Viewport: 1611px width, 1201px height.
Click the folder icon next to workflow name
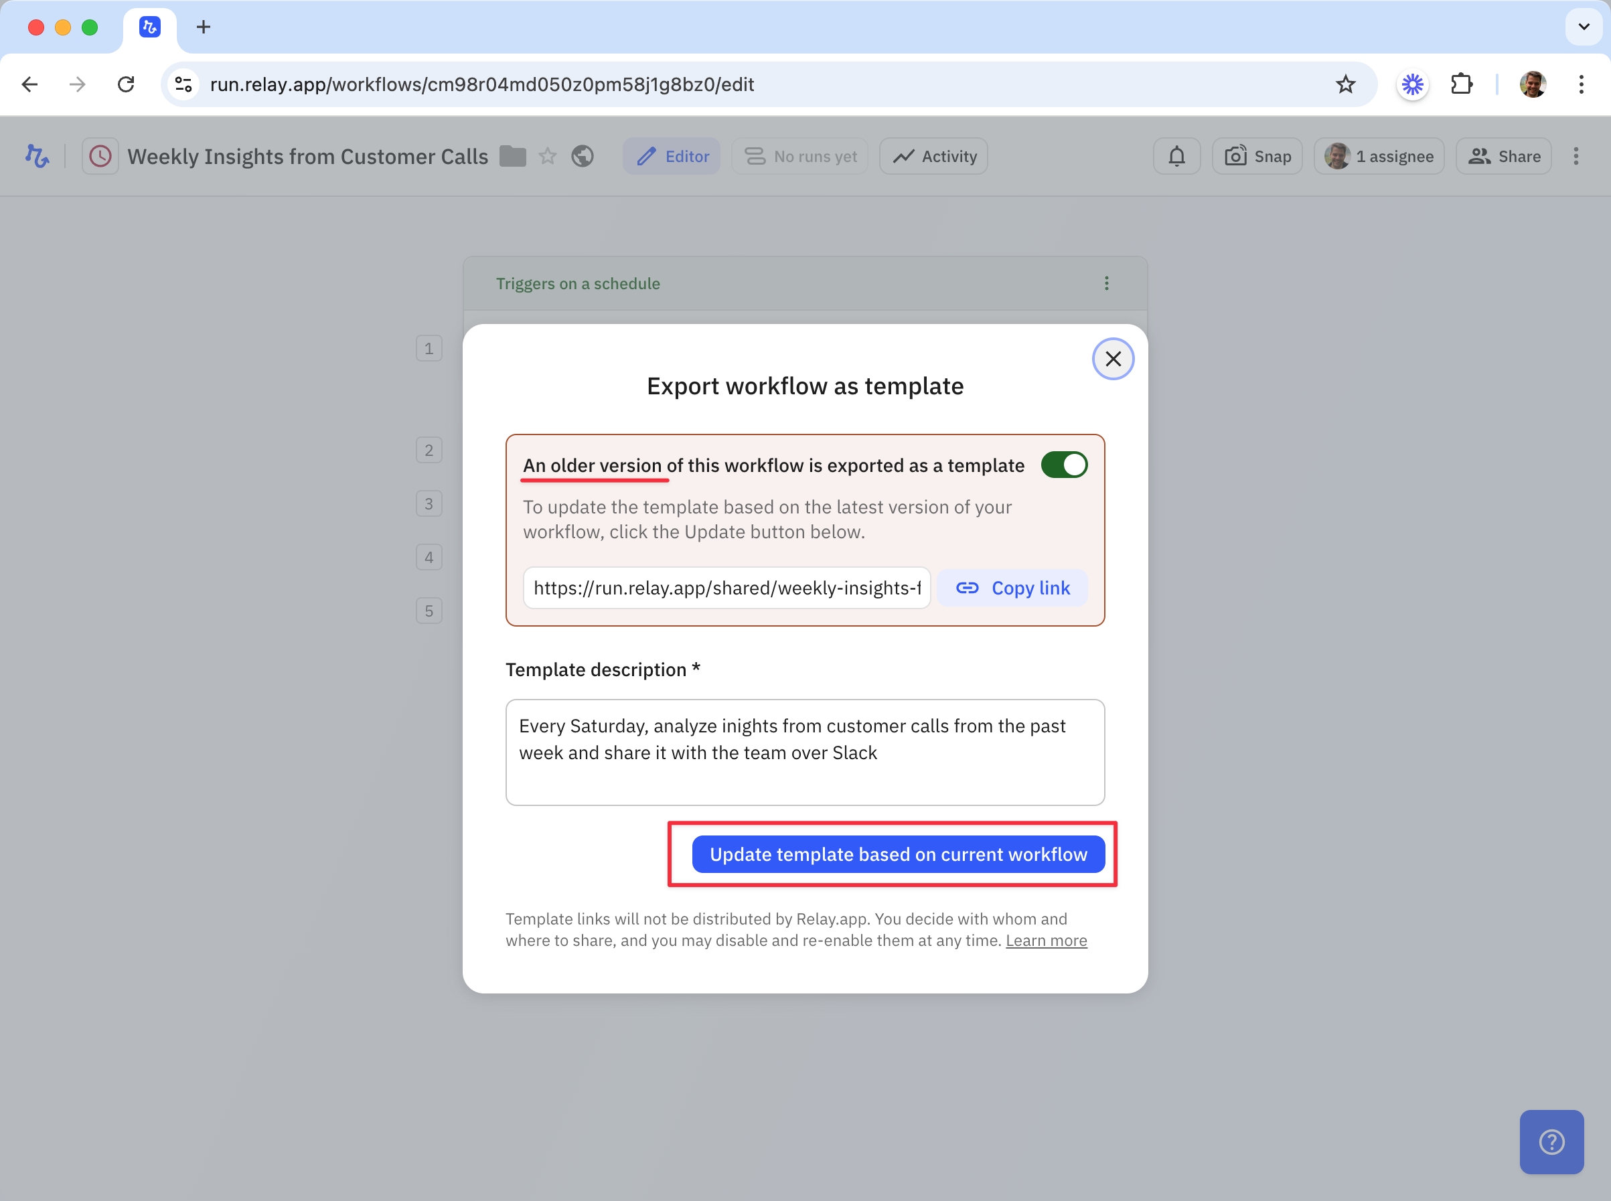512,156
